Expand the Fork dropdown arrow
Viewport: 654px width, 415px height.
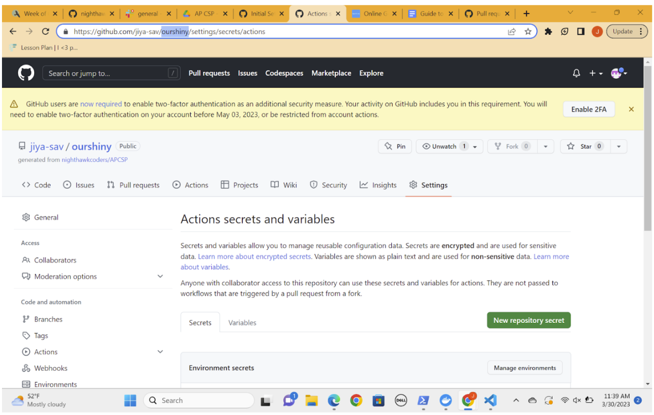(x=545, y=146)
